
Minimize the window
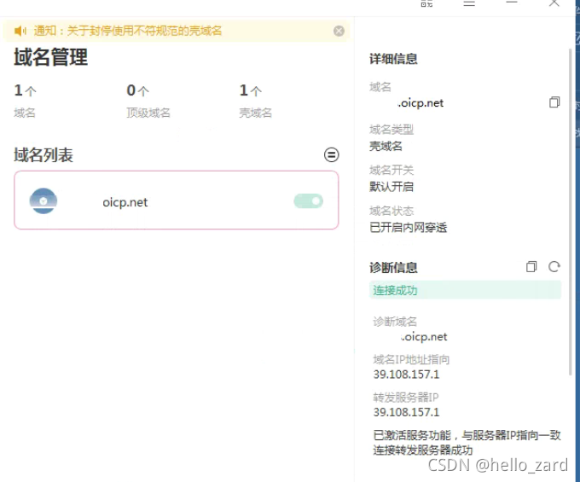[512, 3]
